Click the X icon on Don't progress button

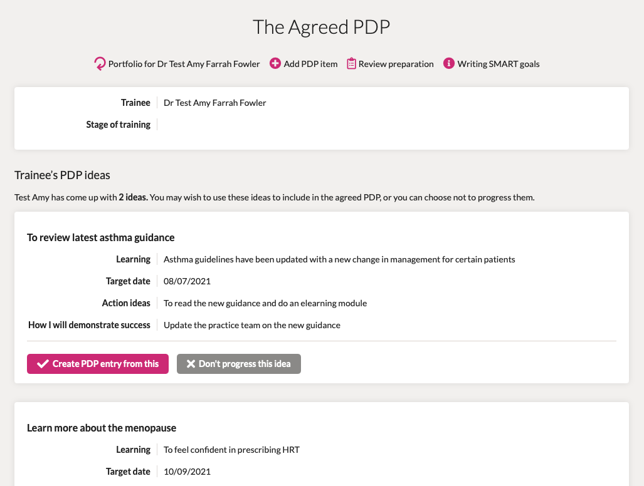click(x=191, y=364)
